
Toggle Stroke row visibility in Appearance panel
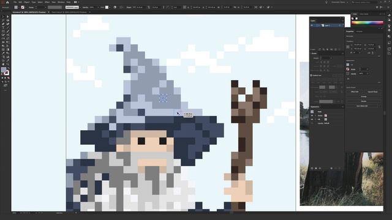pyautogui.click(x=312, y=116)
